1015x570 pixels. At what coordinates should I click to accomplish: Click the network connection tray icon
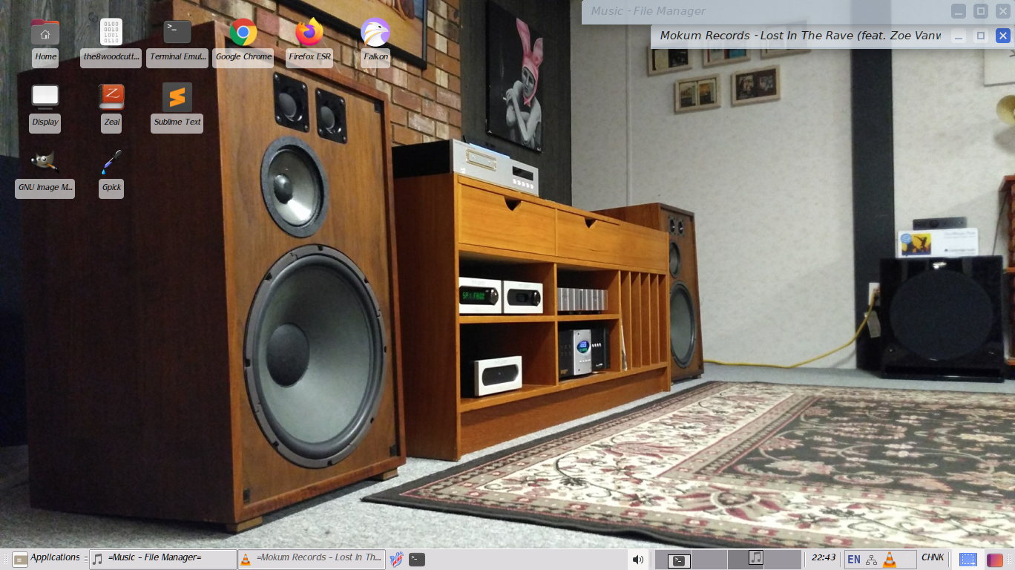click(x=872, y=559)
